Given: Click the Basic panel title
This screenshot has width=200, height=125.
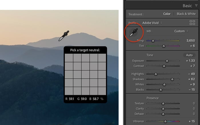Looking at the screenshot, I should [x=187, y=6].
